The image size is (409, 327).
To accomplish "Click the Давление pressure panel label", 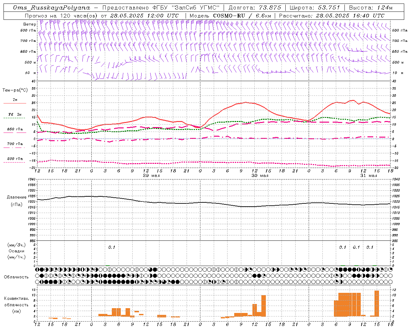I will [x=17, y=197].
